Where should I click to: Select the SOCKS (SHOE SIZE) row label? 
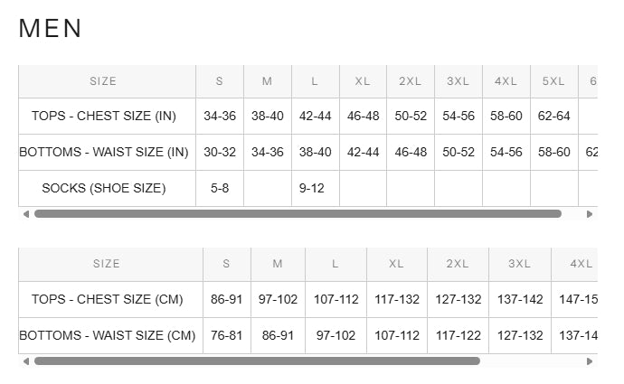tap(104, 189)
